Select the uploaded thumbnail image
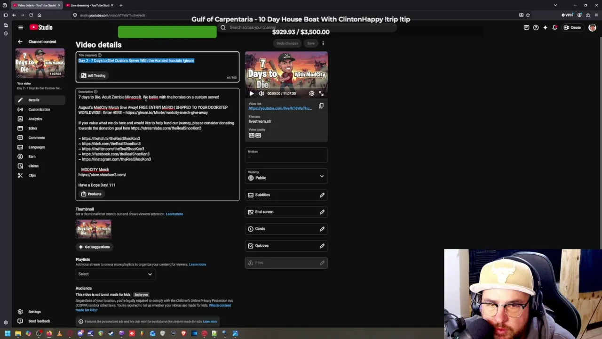The height and width of the screenshot is (339, 602). point(94,229)
